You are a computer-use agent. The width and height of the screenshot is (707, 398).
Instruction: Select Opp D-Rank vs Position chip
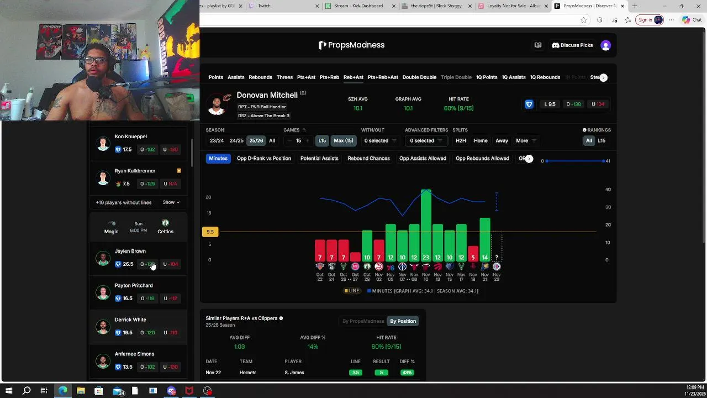(264, 159)
